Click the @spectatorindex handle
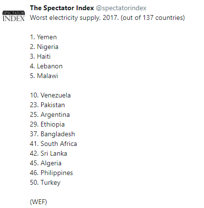The image size is (204, 208). pyautogui.click(x=121, y=8)
